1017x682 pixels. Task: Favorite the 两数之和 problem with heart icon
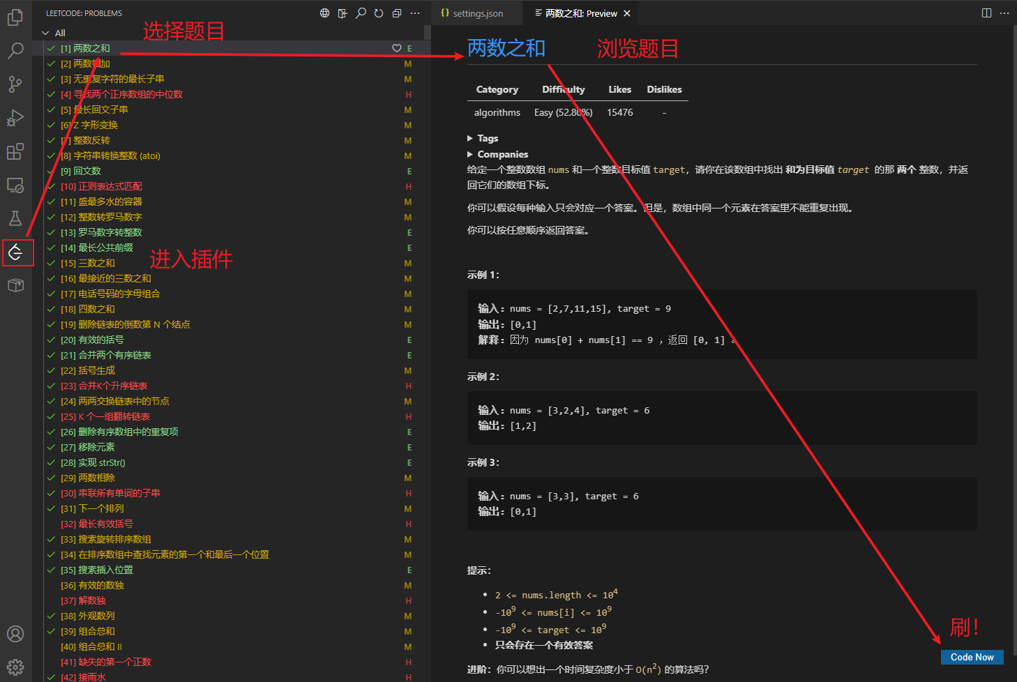click(397, 48)
